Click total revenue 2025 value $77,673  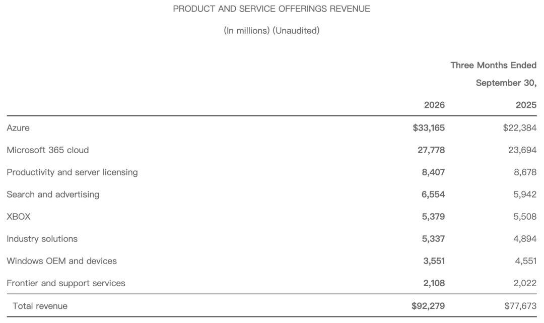(520, 306)
